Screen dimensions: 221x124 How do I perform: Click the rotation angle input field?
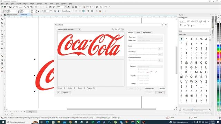(x=47, y=11)
